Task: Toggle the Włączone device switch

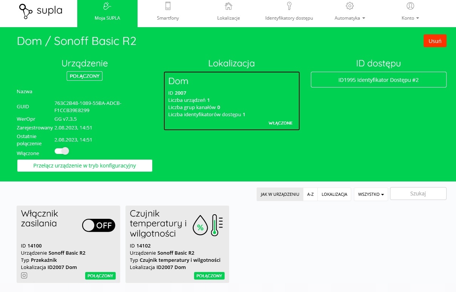Action: [x=62, y=151]
